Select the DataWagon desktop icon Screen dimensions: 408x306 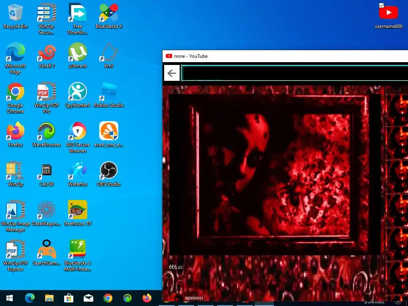point(46,214)
